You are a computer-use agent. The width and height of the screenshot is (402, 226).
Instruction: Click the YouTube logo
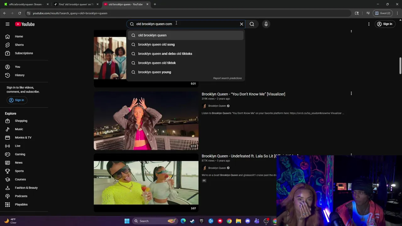(x=25, y=24)
